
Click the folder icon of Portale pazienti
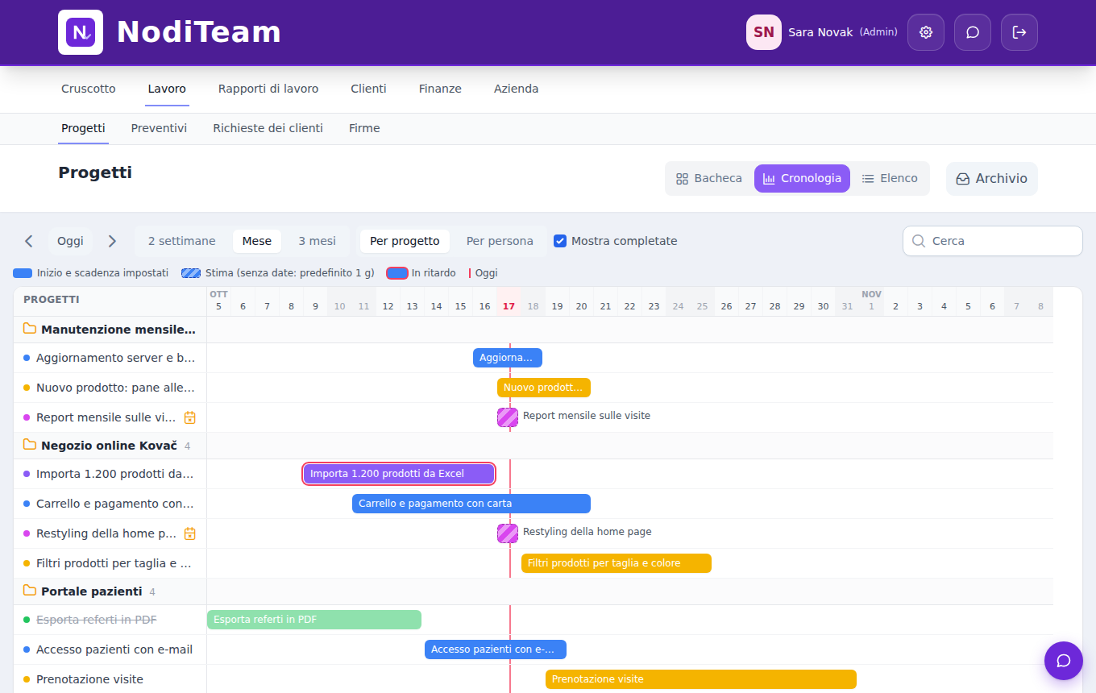click(30, 591)
